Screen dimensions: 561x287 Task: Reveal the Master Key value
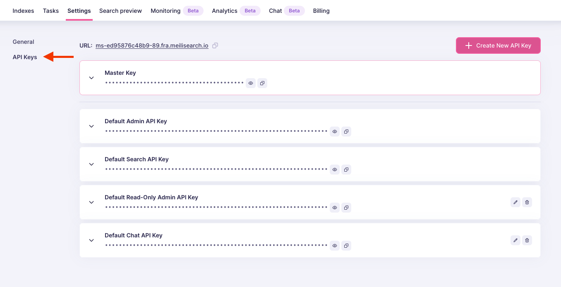pyautogui.click(x=251, y=83)
